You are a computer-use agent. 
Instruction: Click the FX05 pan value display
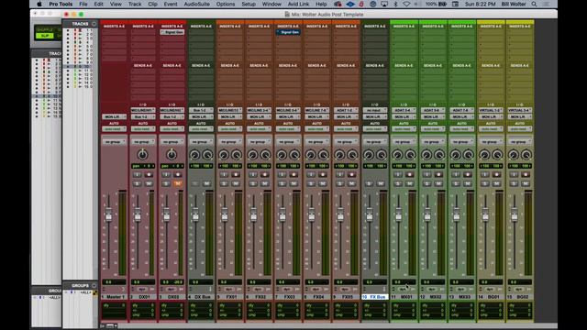click(346, 166)
